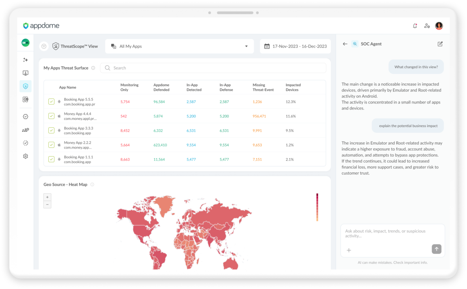Open the user settings icon in header
Screen dimensions: 467x289
point(427,26)
